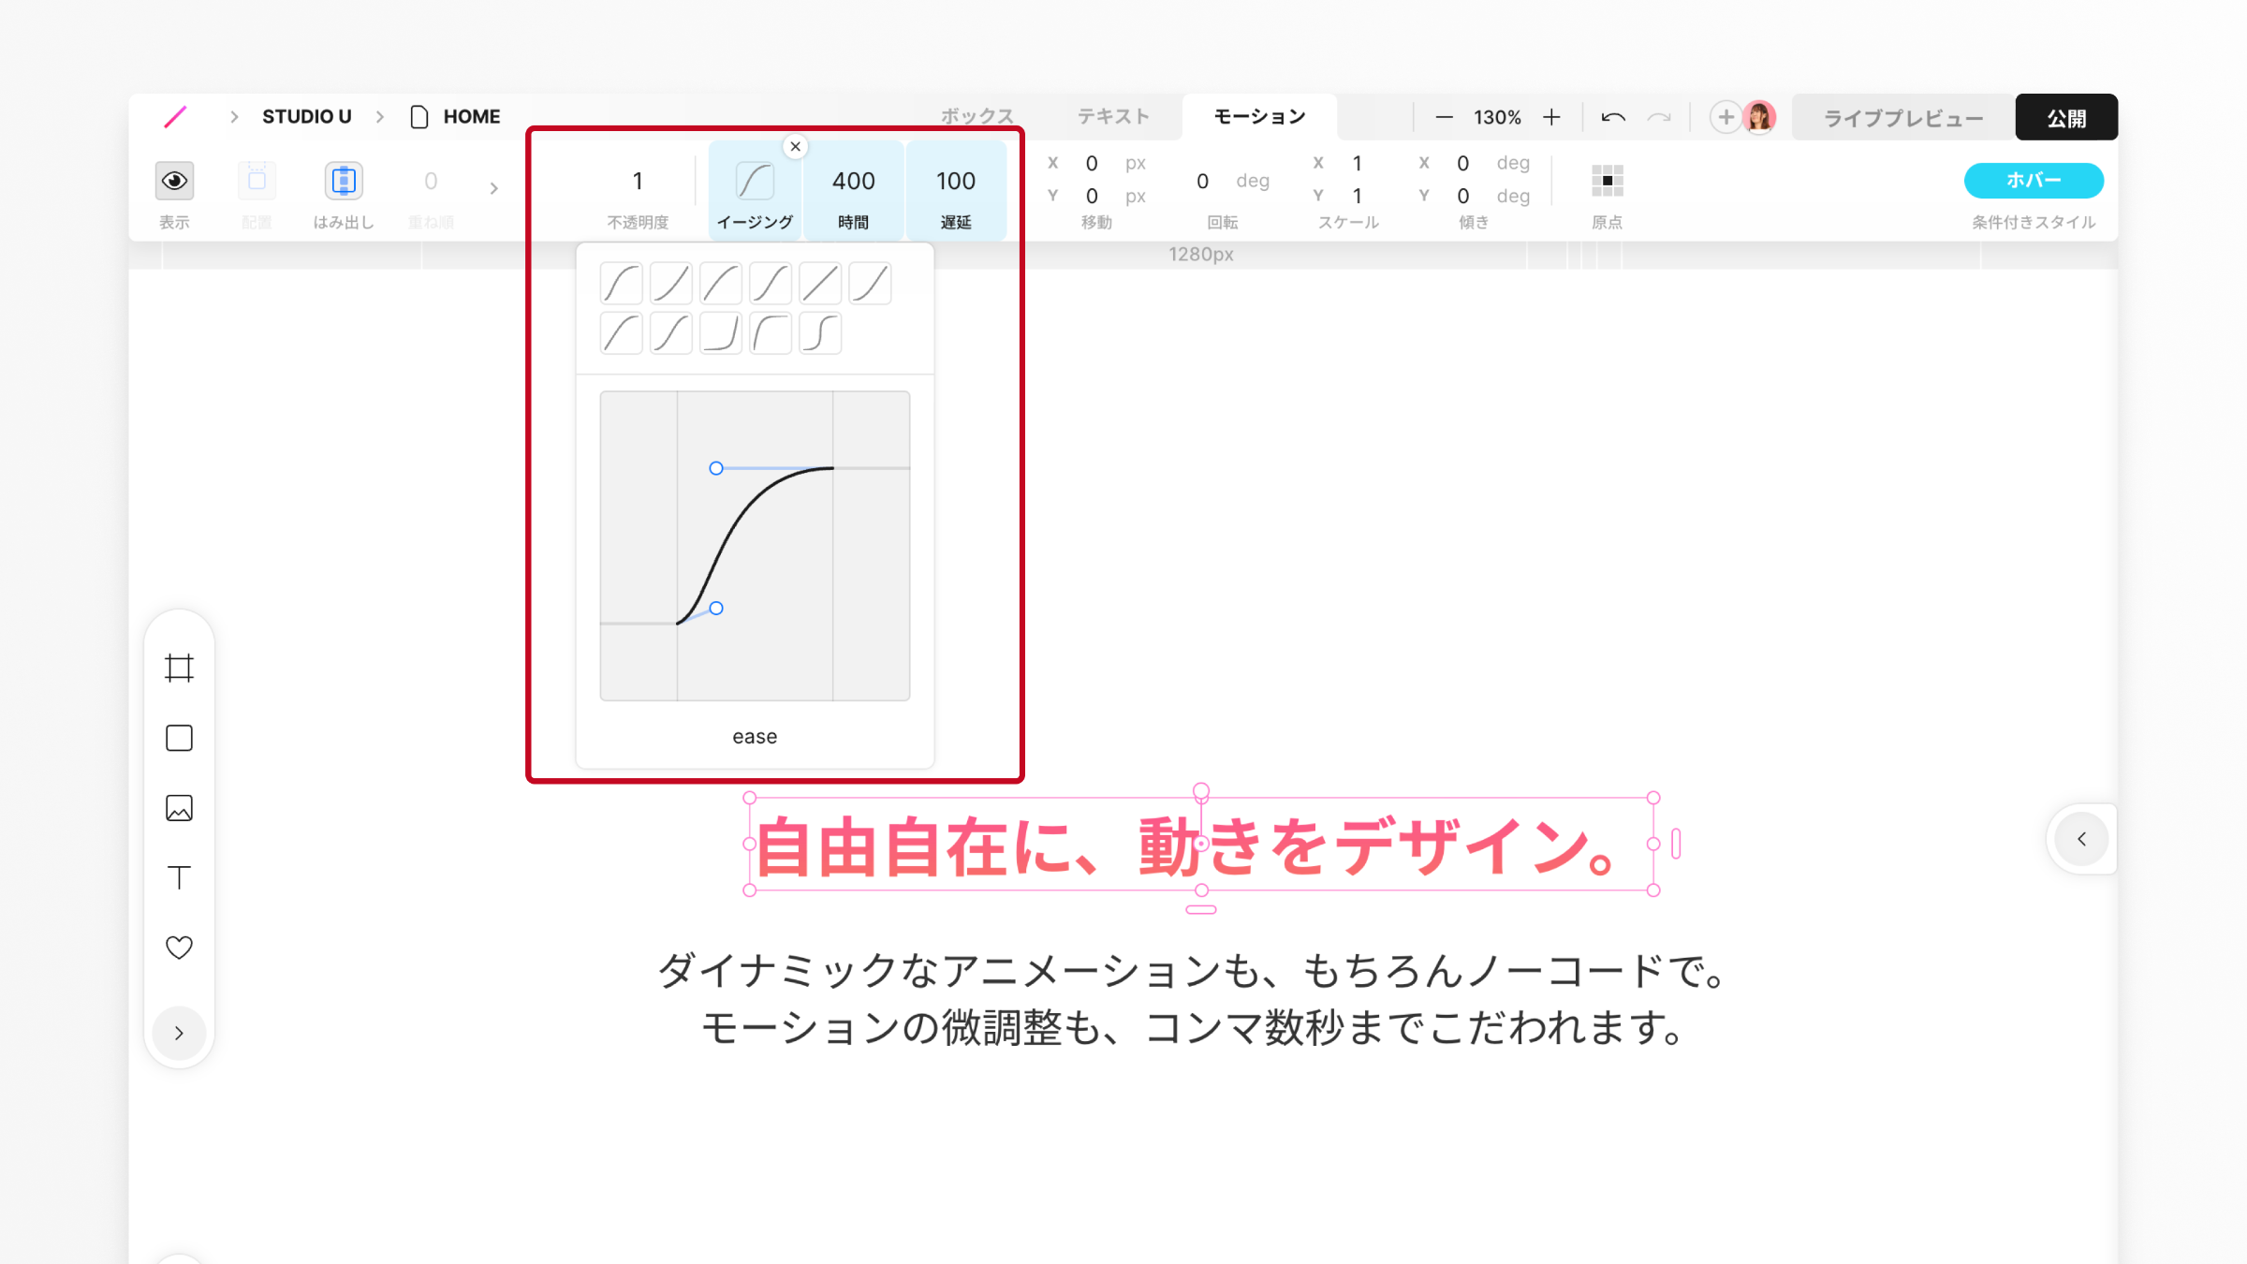Viewport: 2247px width, 1264px height.
Task: Edit the 傾き X skew value
Action: tap(1462, 164)
